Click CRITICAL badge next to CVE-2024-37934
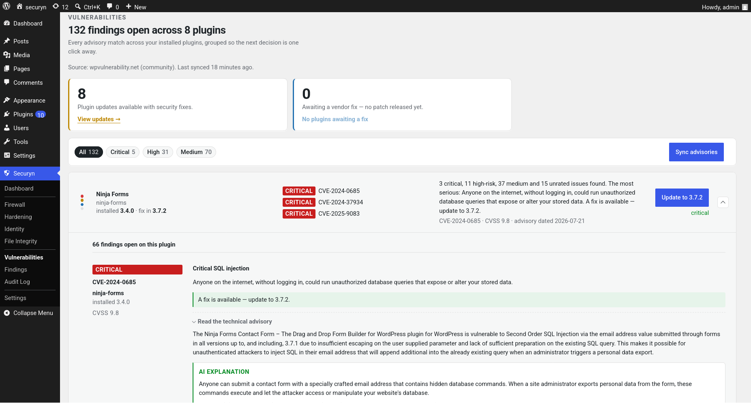 [299, 202]
